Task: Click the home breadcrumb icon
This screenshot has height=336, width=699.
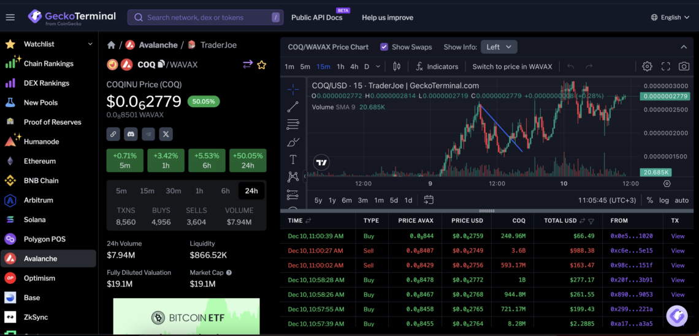Action: 112,45
